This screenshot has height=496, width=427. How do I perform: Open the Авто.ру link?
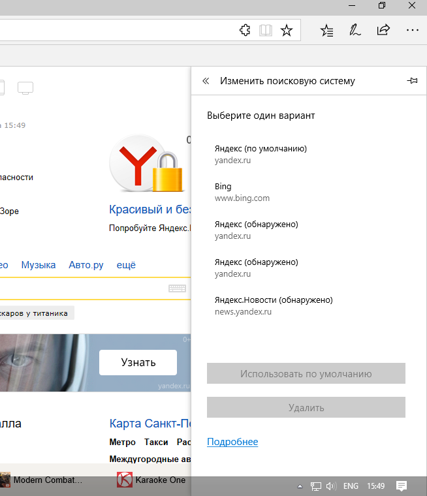tap(86, 265)
